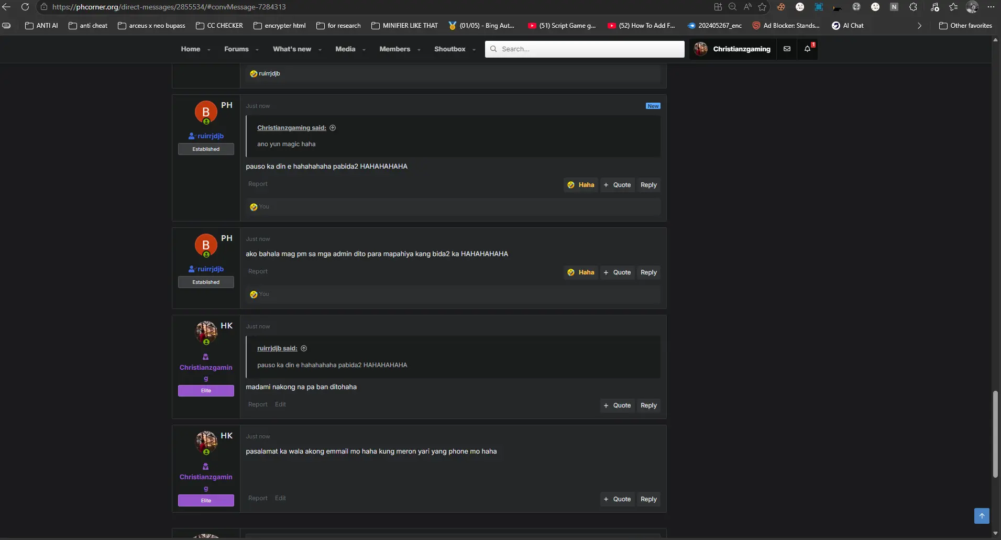Open the inbox envelope icon in header
The width and height of the screenshot is (1001, 540).
click(x=787, y=49)
